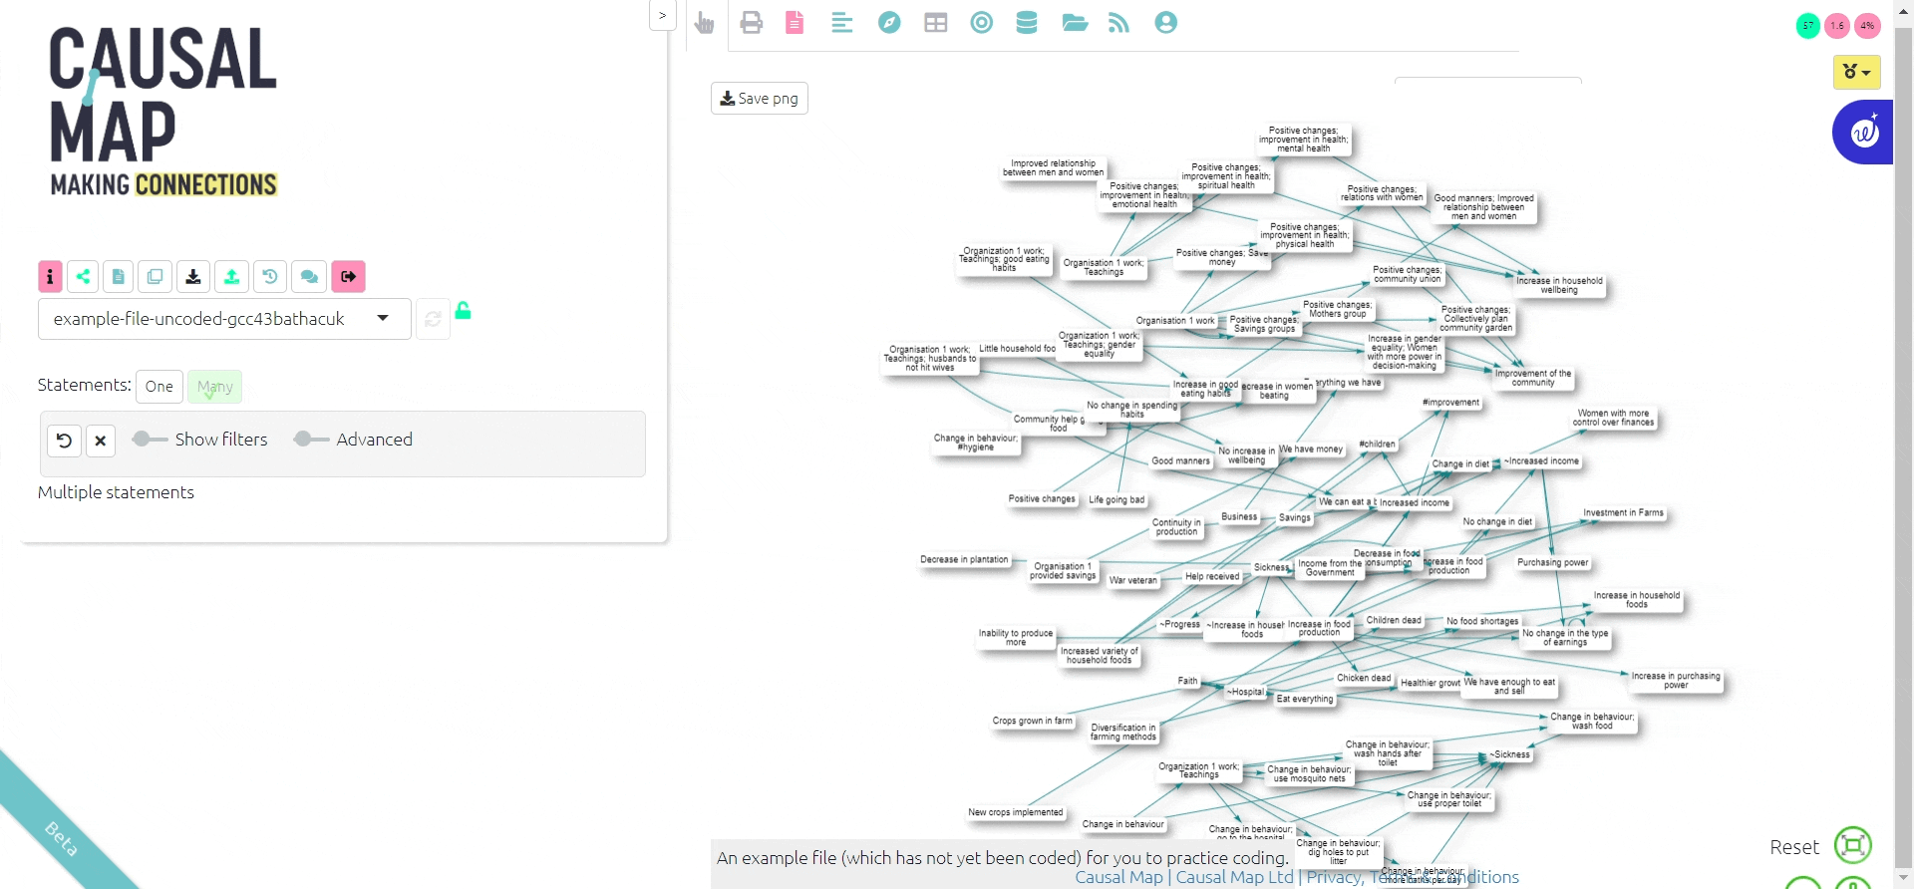
Task: Click the green unlocked padlock icon
Action: (463, 311)
